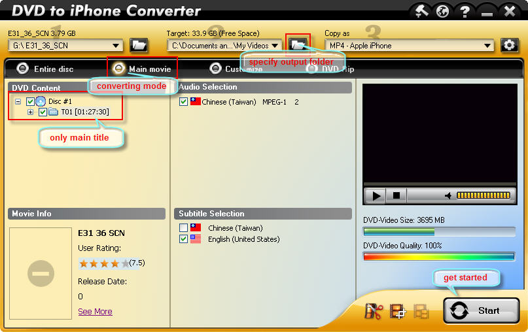Viewport: 528px width, 332px height.
Task: Open the source drive dropdown G:\ E31_36_SCN
Action: [65, 45]
